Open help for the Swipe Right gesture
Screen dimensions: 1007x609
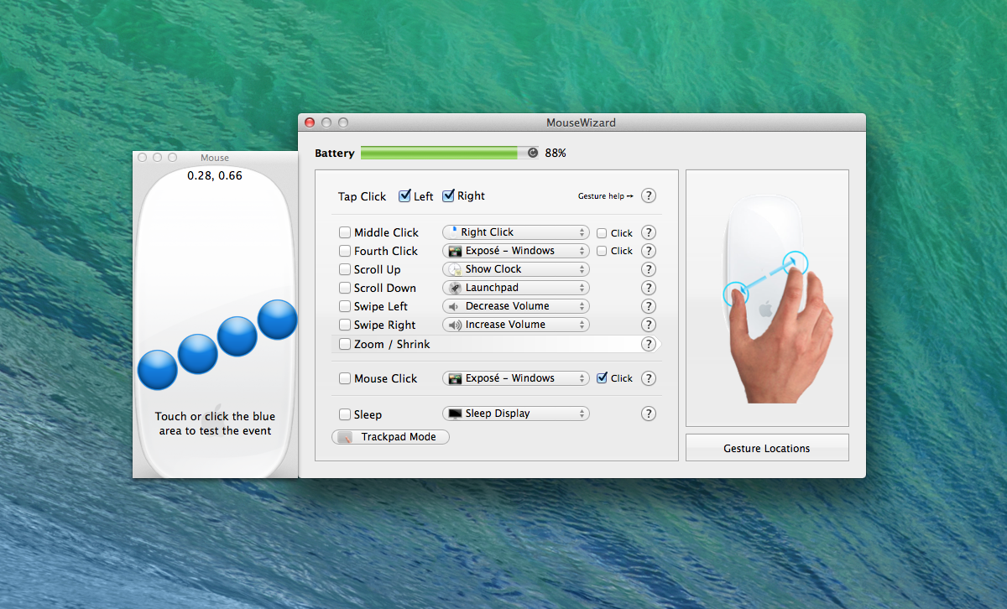(649, 325)
